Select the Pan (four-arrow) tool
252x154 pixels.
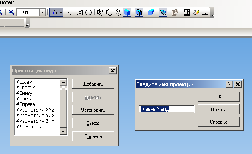[x=71, y=12]
